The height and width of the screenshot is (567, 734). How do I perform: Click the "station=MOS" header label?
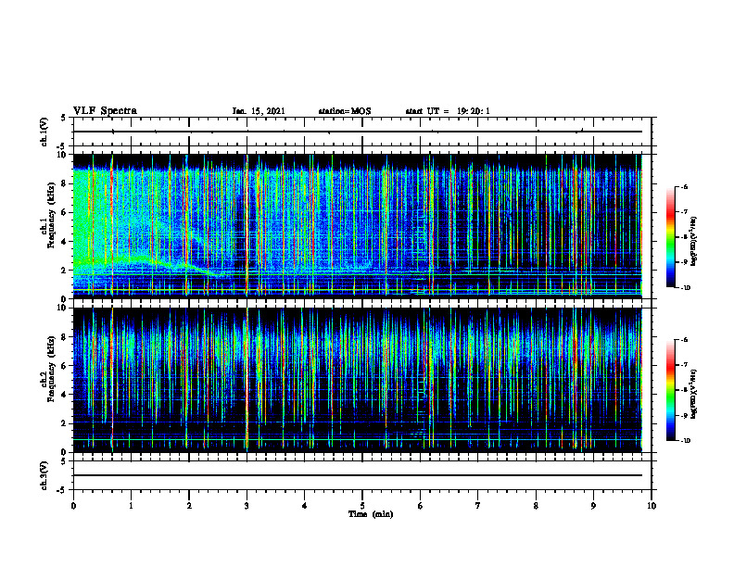point(345,111)
